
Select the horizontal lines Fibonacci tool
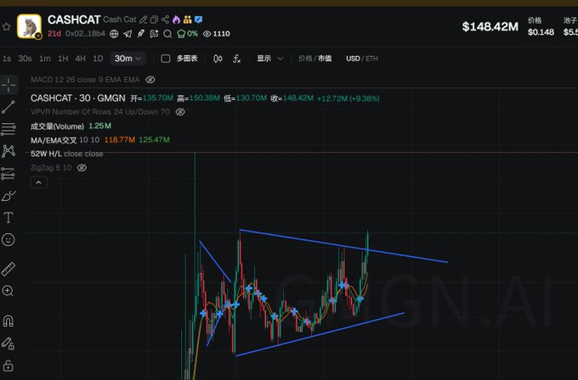pos(8,129)
